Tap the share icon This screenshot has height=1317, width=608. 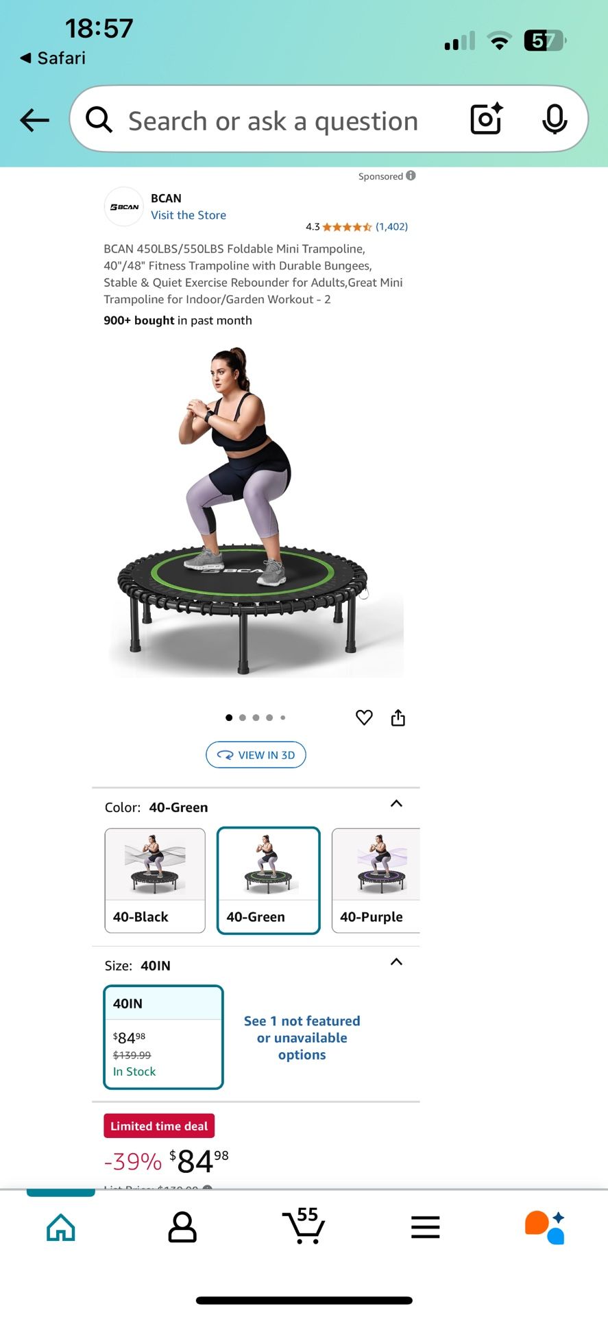[x=398, y=717]
